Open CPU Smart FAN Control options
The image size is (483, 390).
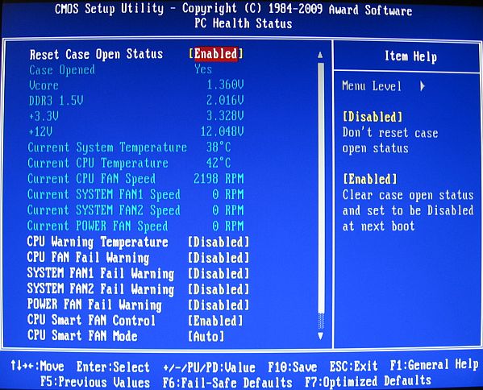(215, 321)
